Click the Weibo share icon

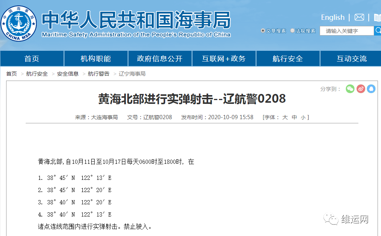click(360, 89)
